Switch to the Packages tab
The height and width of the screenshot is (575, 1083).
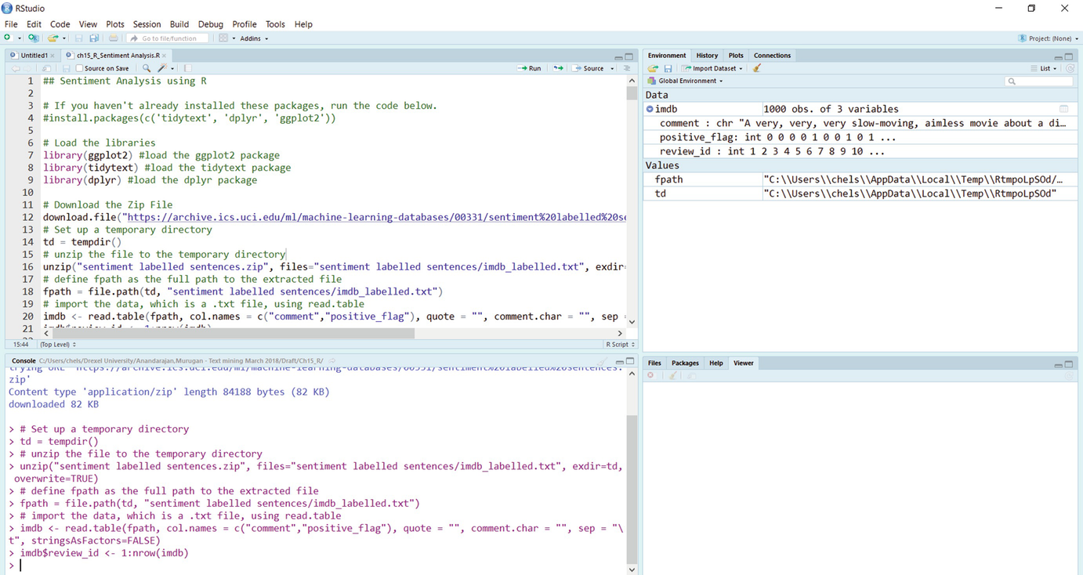pos(685,363)
